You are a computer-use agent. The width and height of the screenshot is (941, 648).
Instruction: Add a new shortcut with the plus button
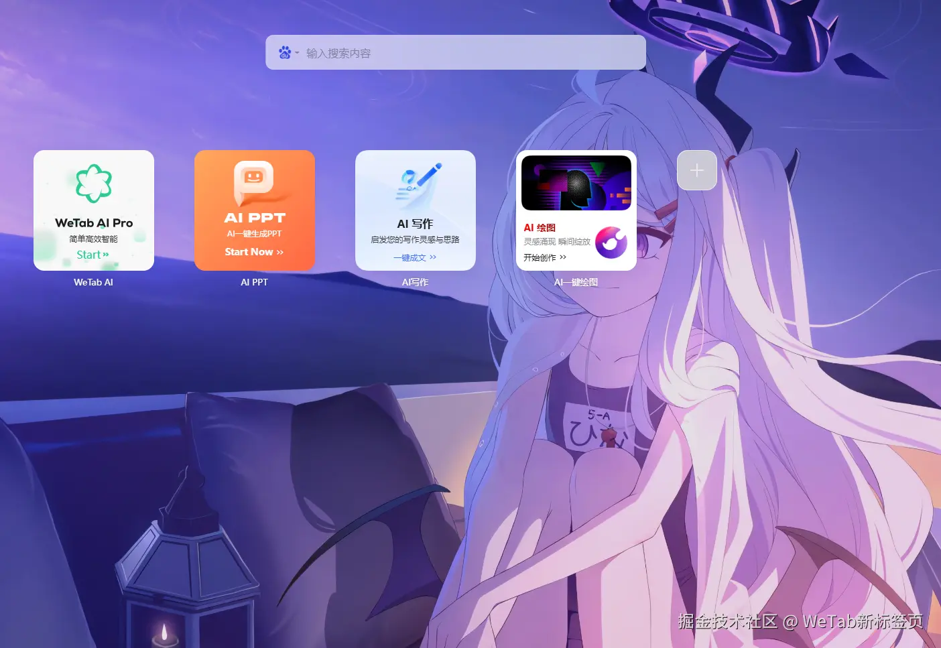(x=697, y=170)
